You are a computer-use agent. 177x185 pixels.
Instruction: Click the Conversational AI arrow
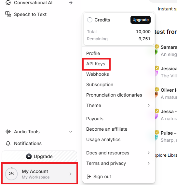[71, 3]
